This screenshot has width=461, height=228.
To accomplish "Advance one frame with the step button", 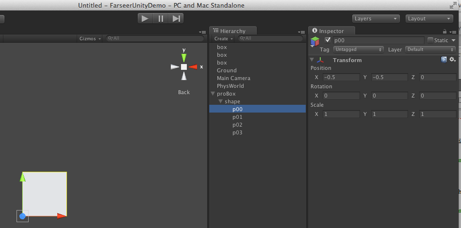I will [x=176, y=18].
